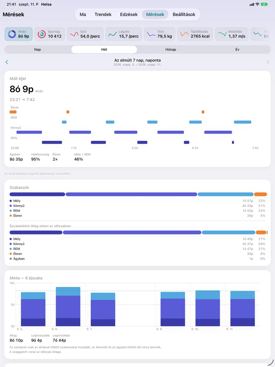Tap the 9. 10. sleep bar in chart
The image size is (275, 367).
(208, 308)
